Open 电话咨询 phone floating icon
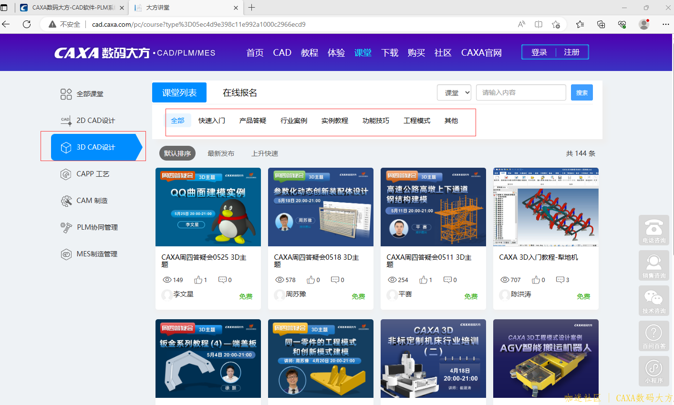The width and height of the screenshot is (674, 405). tap(653, 230)
